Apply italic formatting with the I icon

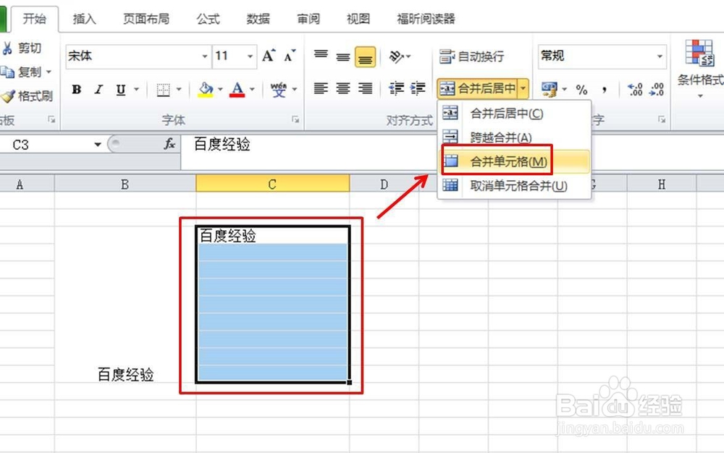97,90
